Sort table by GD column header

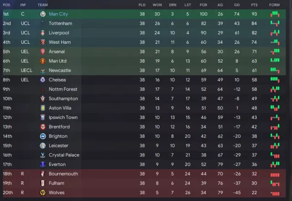(237, 5)
